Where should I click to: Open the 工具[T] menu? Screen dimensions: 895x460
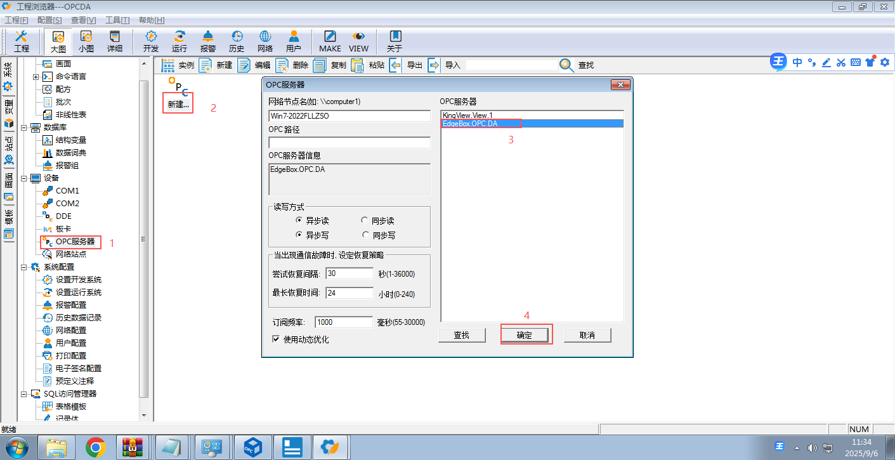coord(117,20)
